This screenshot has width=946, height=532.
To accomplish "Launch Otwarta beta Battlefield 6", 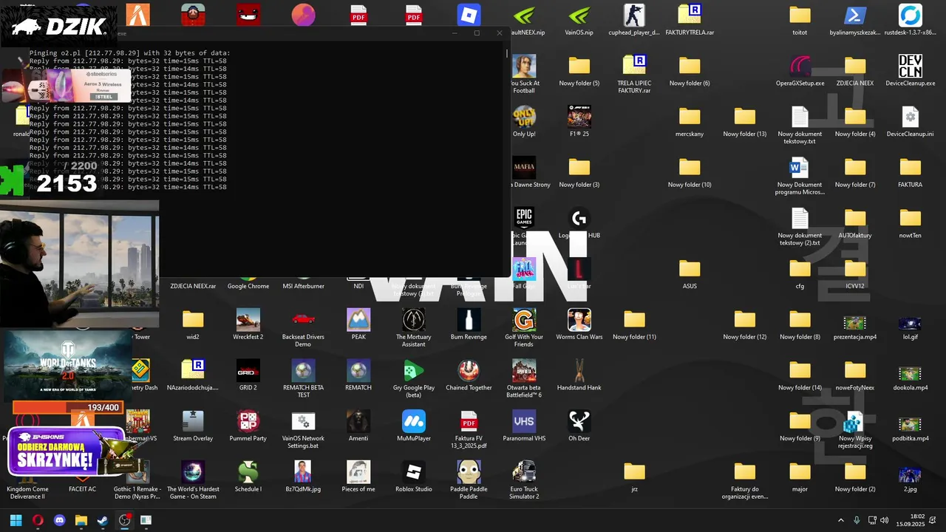I will [x=524, y=379].
